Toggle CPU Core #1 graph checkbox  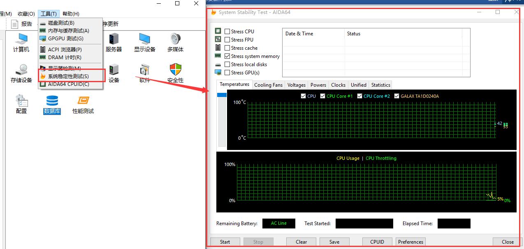click(x=323, y=96)
